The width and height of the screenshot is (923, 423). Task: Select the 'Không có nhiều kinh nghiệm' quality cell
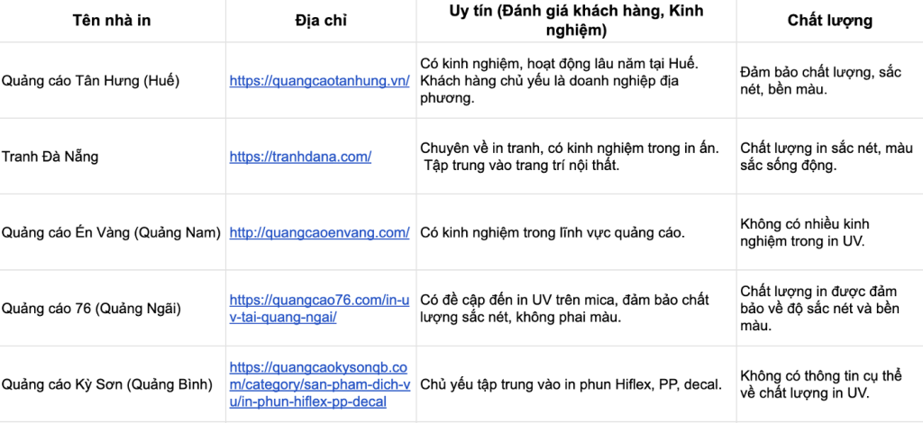tap(830, 232)
